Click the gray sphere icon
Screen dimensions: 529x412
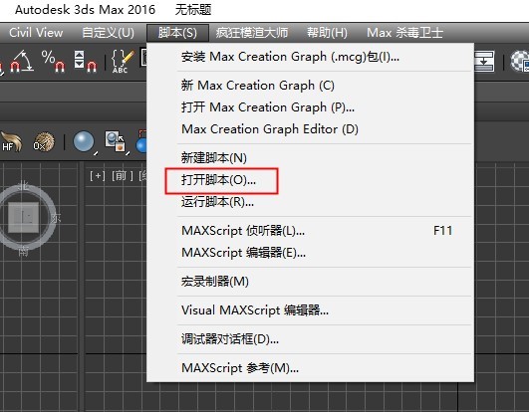click(84, 142)
